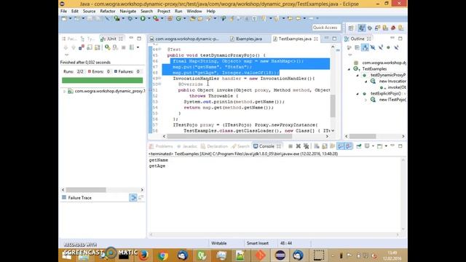Click the Clear Console icon
This screenshot has width=466, height=262.
[317, 146]
